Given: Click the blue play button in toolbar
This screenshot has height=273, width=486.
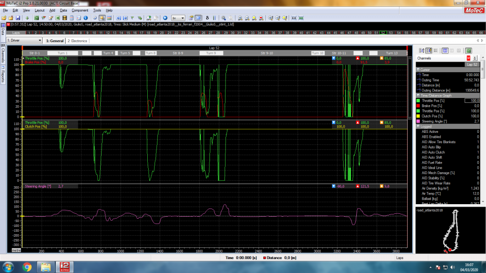Looking at the screenshot, I should (165, 18).
